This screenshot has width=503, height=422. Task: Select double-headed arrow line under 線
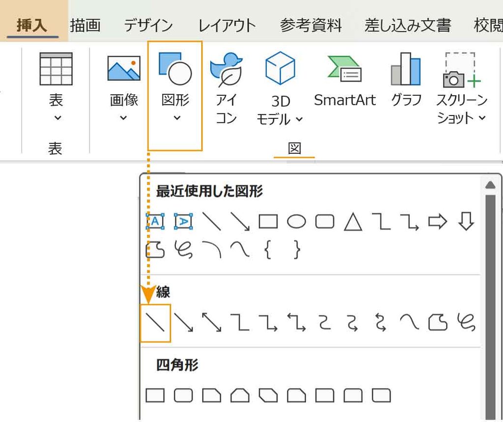click(x=212, y=322)
